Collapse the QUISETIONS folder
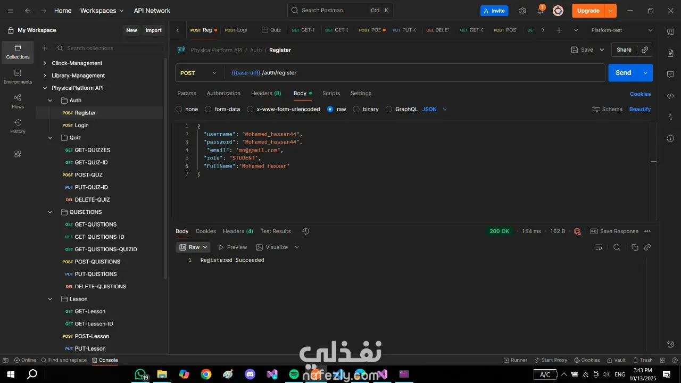 pyautogui.click(x=50, y=212)
